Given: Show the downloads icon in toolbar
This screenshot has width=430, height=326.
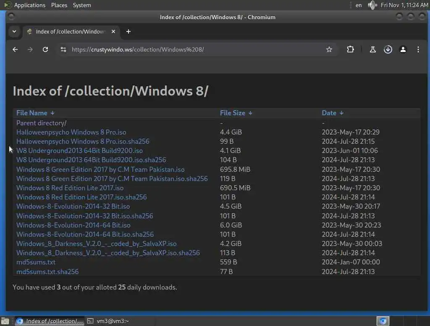Looking at the screenshot, I should click(388, 49).
